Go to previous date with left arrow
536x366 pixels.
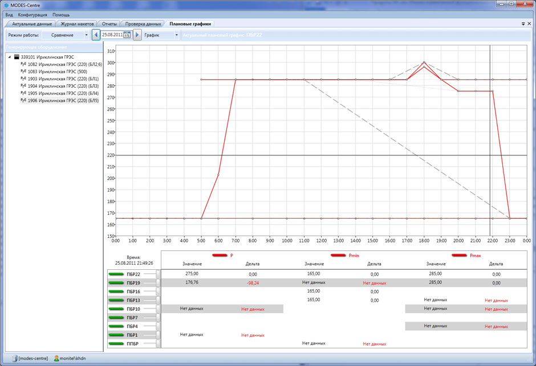(x=96, y=35)
